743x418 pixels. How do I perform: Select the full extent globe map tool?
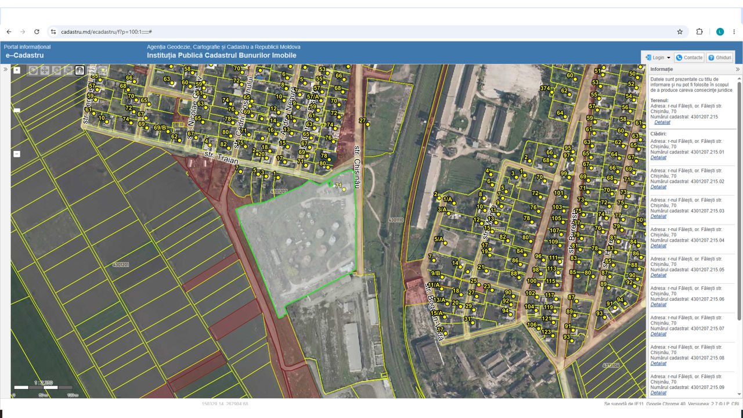(x=33, y=70)
